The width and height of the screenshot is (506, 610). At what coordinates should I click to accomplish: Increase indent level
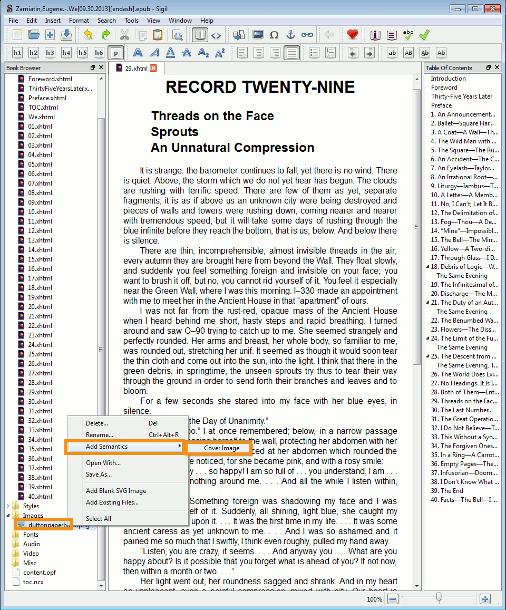click(x=369, y=53)
